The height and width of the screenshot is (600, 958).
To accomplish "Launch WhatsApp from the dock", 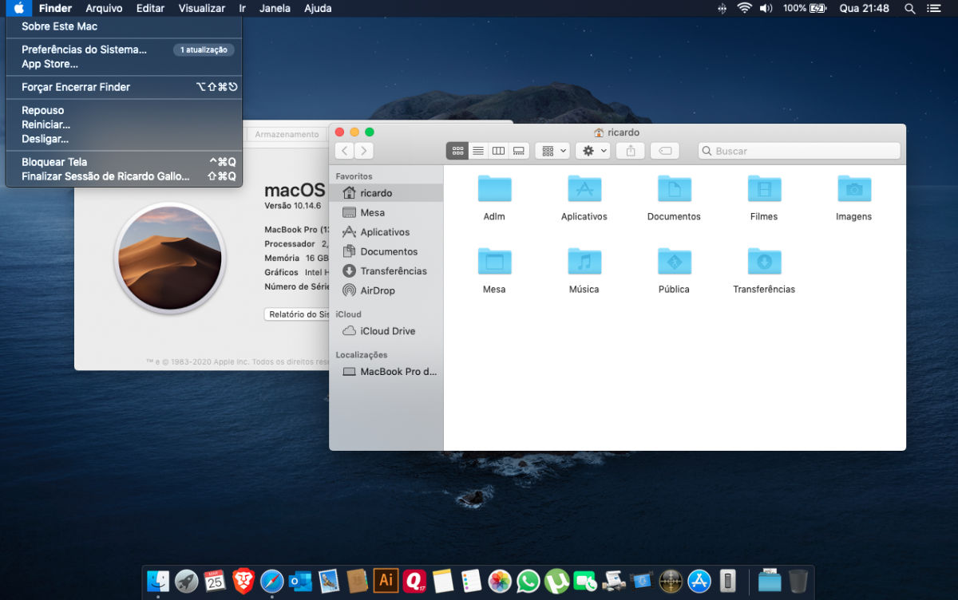I will [528, 581].
